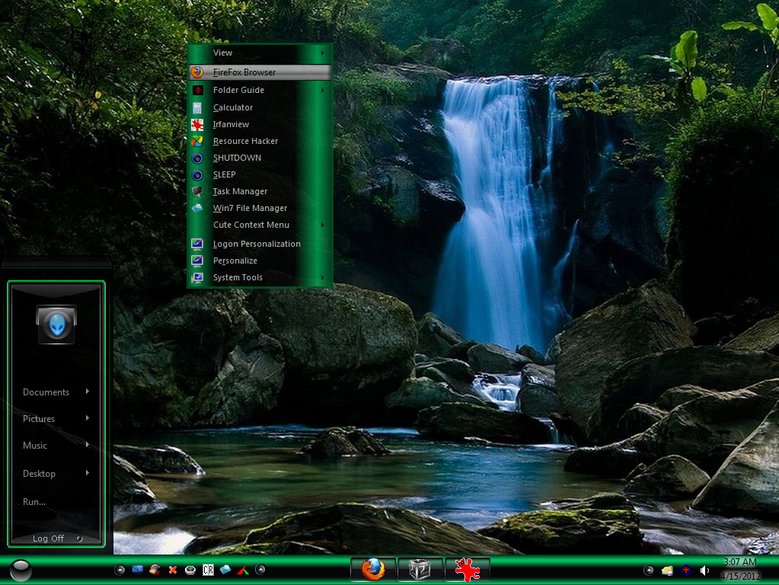
Task: Click left round arrow of quick launch bar
Action: [x=120, y=570]
